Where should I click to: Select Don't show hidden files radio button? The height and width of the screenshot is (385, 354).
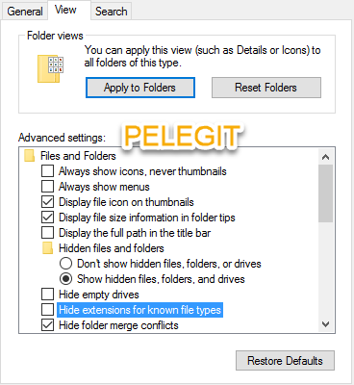[65, 264]
